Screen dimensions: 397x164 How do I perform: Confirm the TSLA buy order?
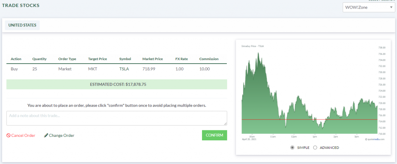[214, 135]
